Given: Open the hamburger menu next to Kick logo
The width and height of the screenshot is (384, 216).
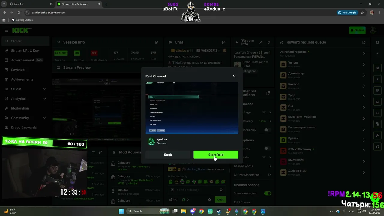Looking at the screenshot, I should pos(6,30).
